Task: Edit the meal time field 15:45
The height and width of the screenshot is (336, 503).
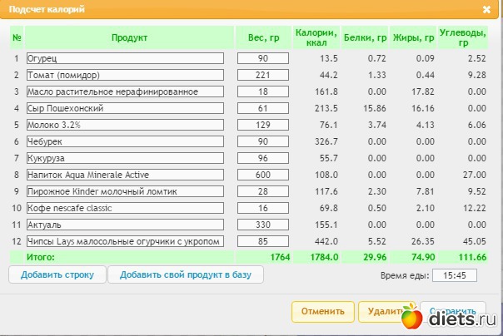Action: tap(454, 275)
